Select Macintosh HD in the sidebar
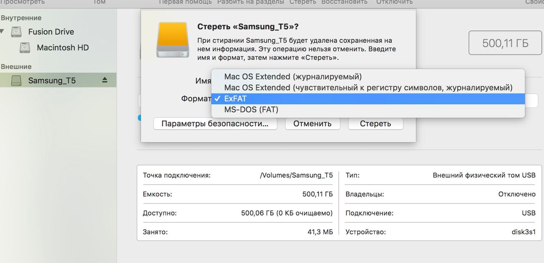This screenshot has width=544, height=263. click(x=63, y=47)
